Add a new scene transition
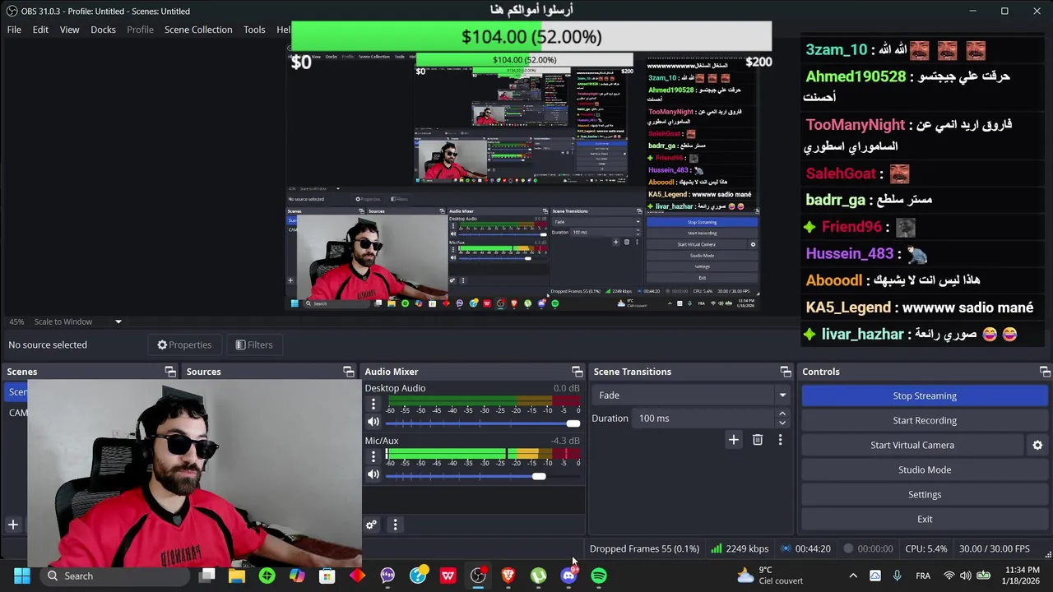Screen dimensions: 1053x592 tap(734, 440)
